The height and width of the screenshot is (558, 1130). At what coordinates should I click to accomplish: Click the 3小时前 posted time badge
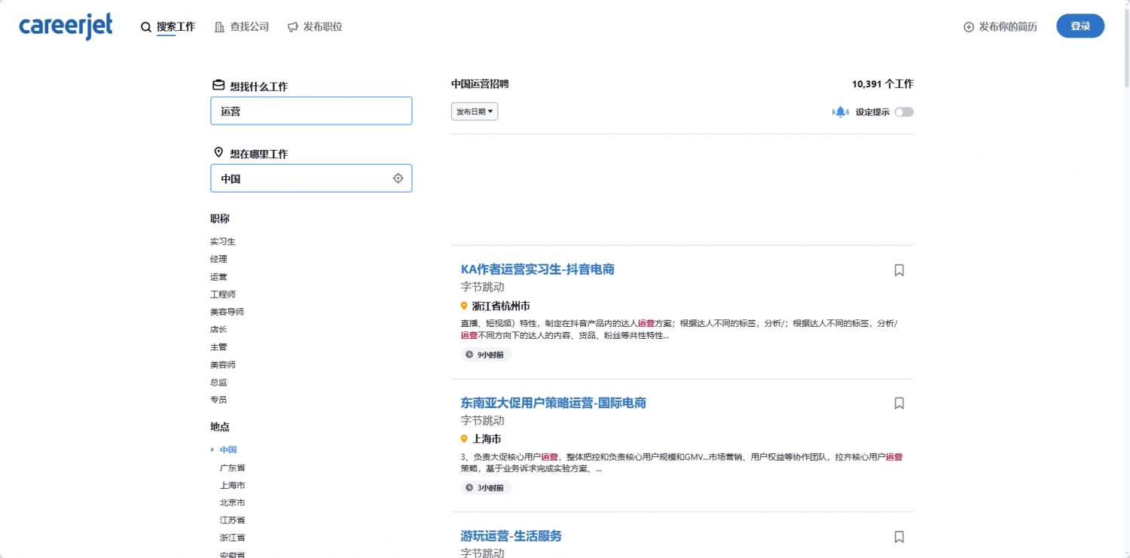[486, 488]
